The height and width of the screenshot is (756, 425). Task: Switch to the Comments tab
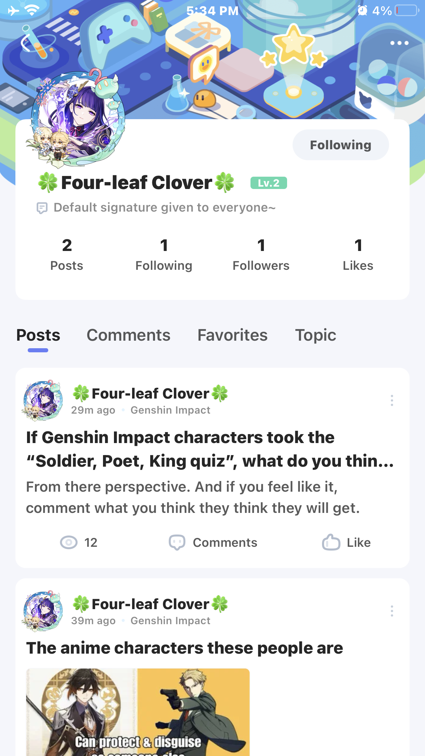click(x=128, y=335)
